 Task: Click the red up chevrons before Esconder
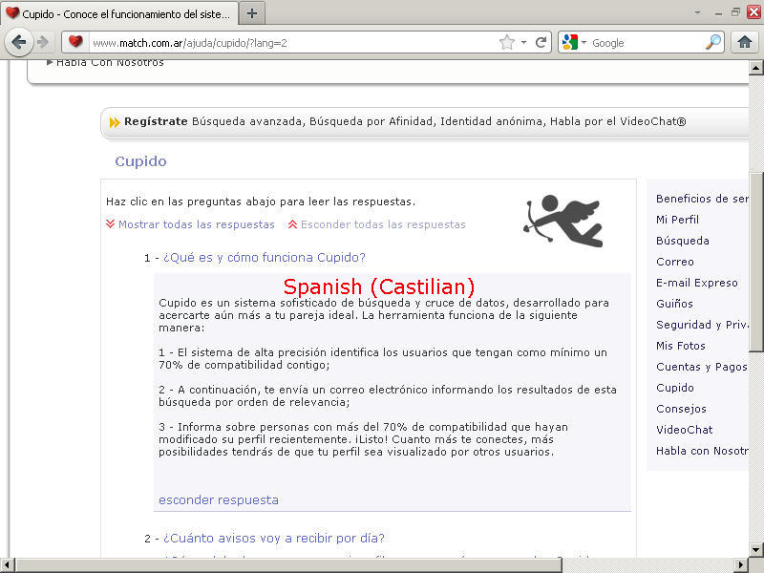tap(292, 224)
